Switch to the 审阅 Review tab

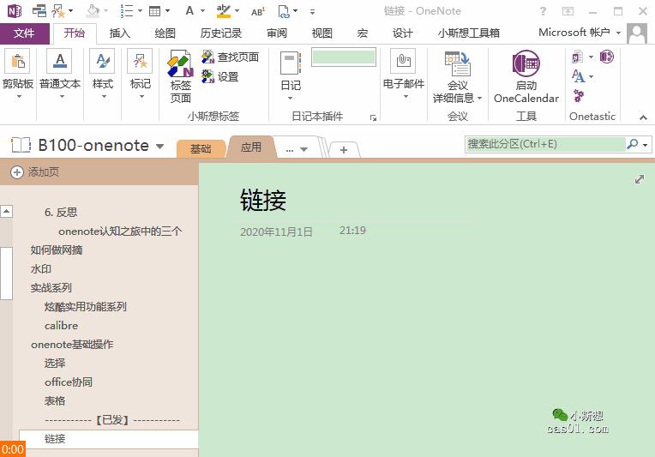coord(277,33)
